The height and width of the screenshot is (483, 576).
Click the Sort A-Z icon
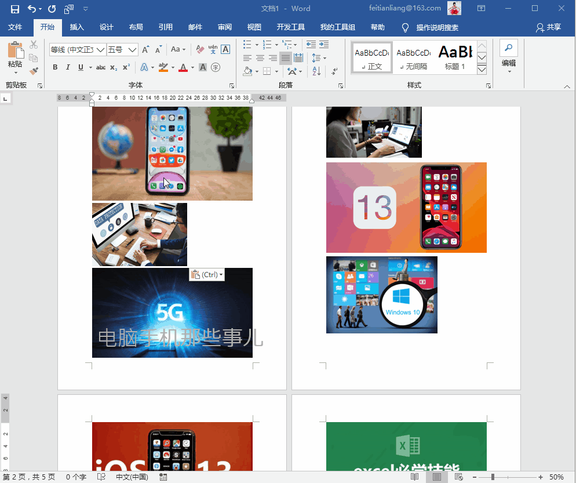pyautogui.click(x=316, y=71)
